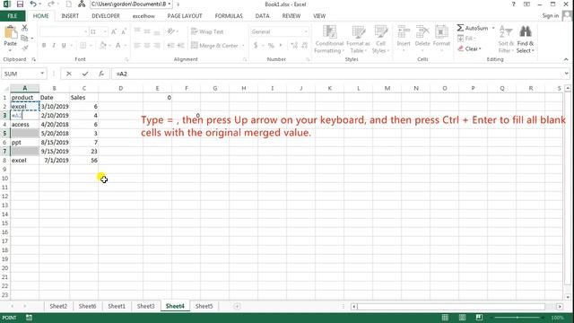The image size is (574, 323).
Task: Click the Undo arrow icon
Action: pyautogui.click(x=33, y=4)
